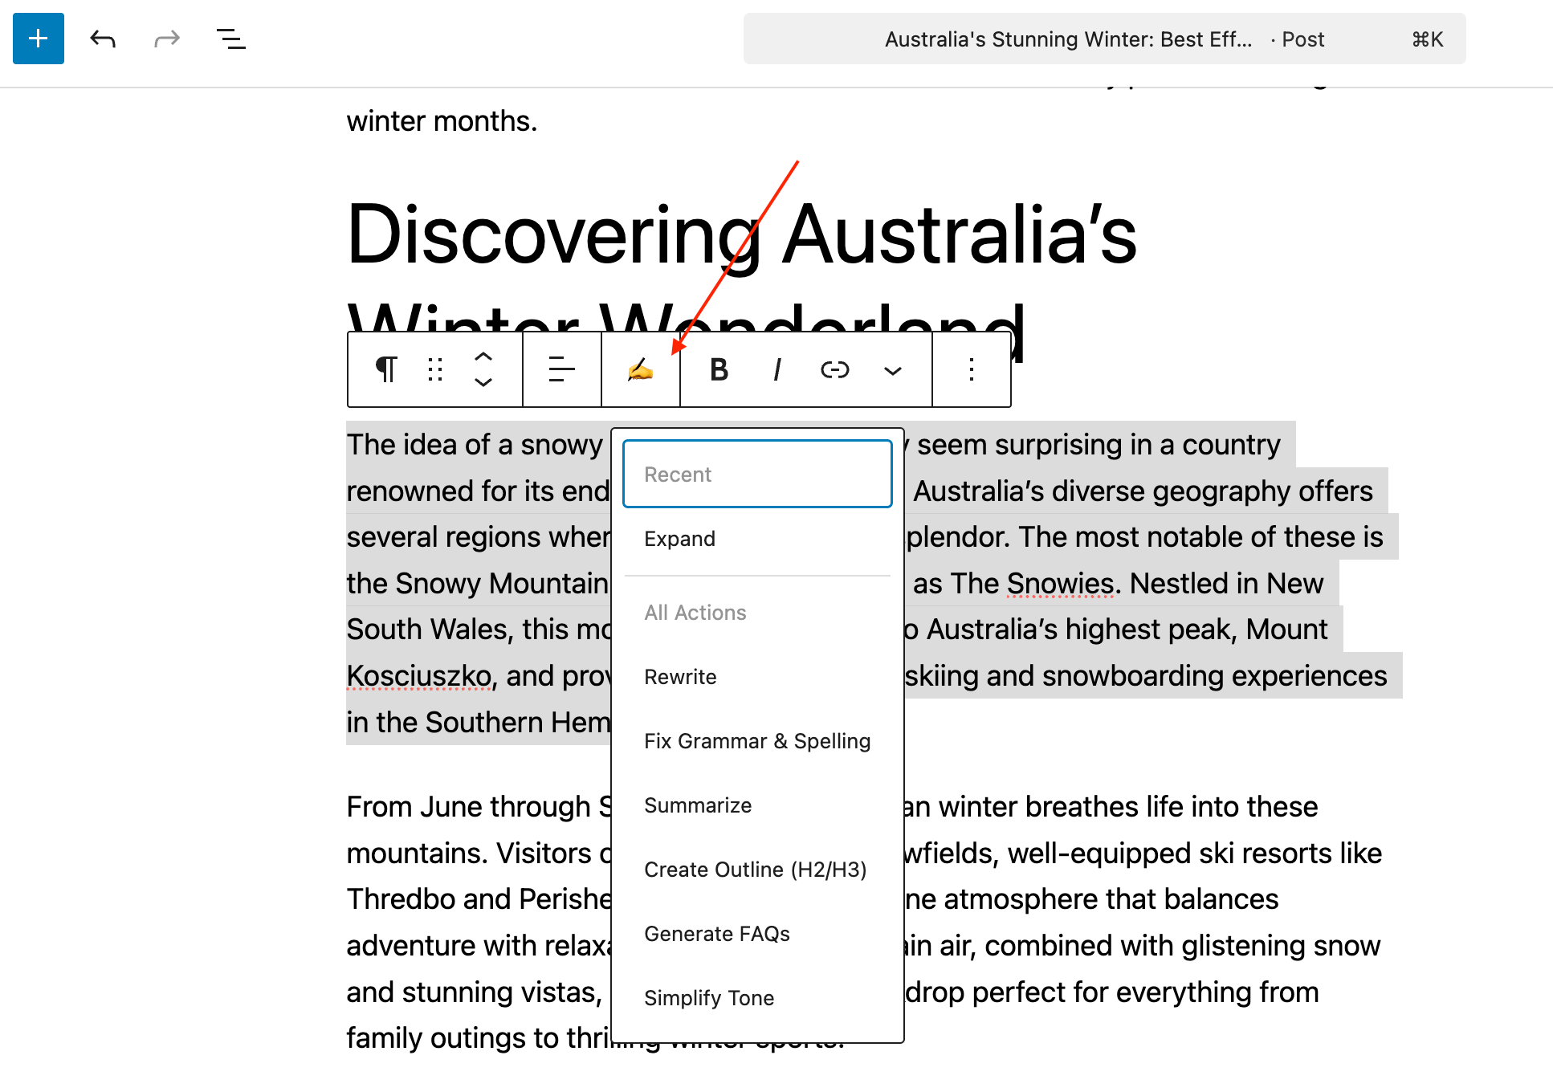Open the more formatting options chevron
Image resolution: width=1553 pixels, height=1092 pixels.
(x=892, y=369)
